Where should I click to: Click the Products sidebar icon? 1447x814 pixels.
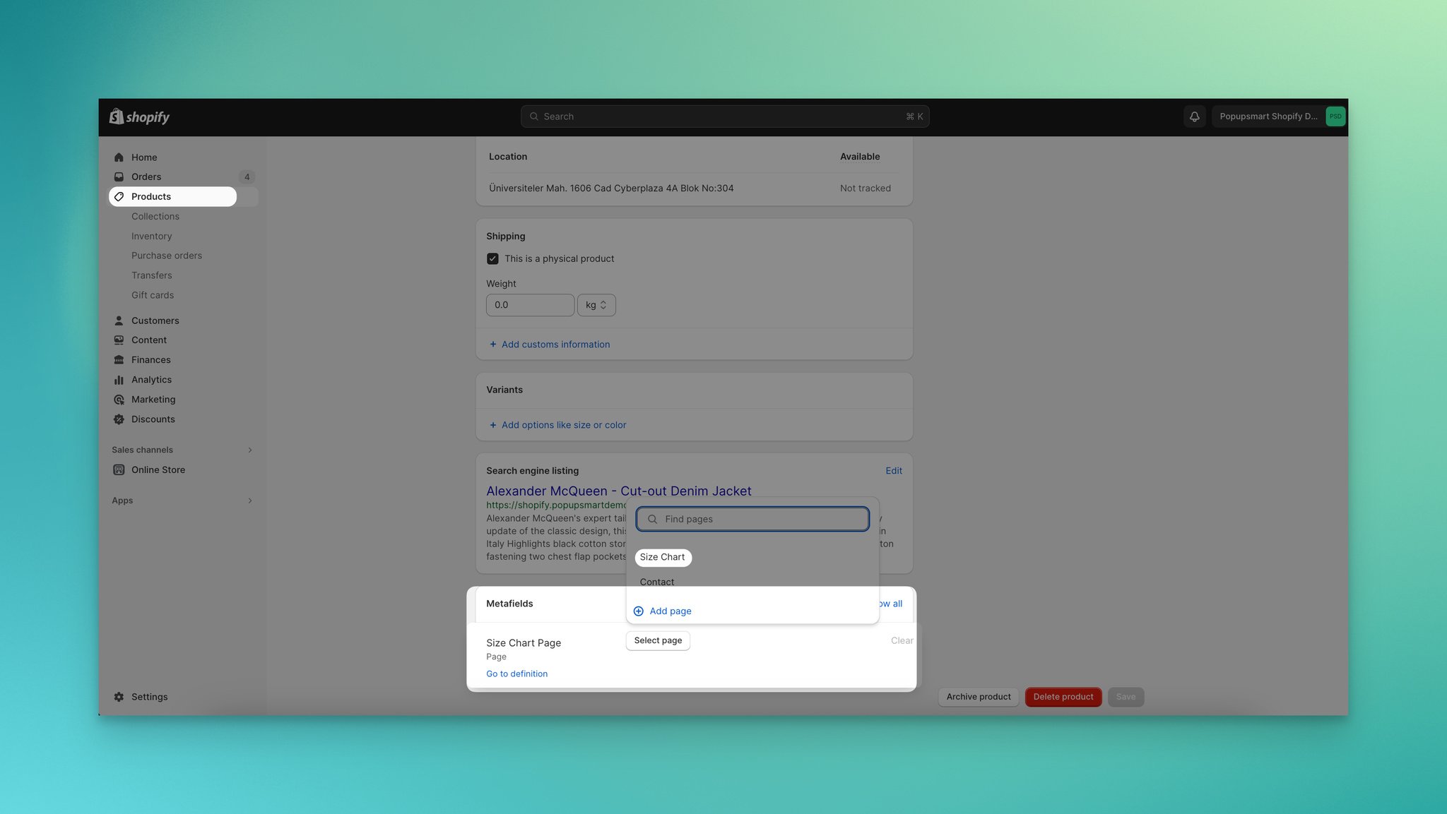tap(118, 196)
